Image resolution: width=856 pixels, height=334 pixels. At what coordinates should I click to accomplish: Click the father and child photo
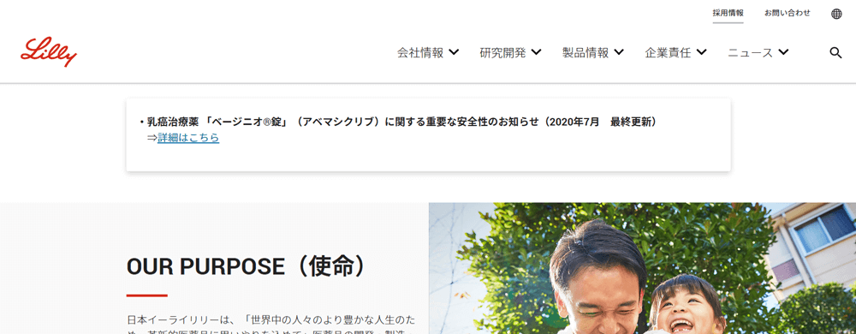[x=642, y=269]
